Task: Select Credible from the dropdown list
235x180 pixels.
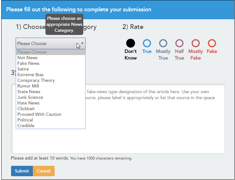Action: pyautogui.click(x=51, y=126)
